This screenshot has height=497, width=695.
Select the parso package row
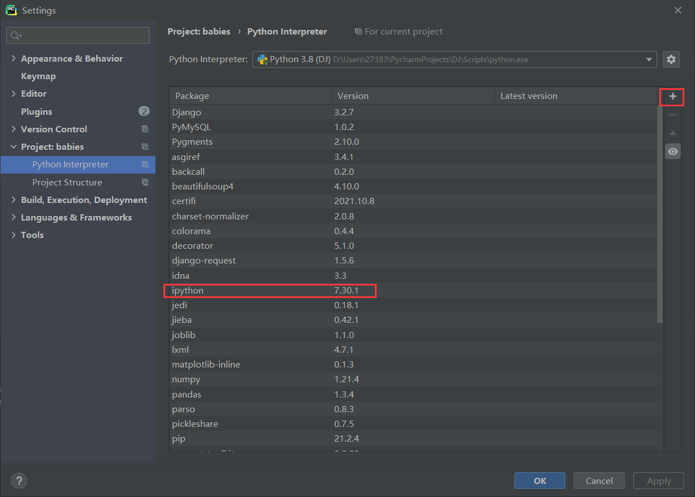coord(413,409)
